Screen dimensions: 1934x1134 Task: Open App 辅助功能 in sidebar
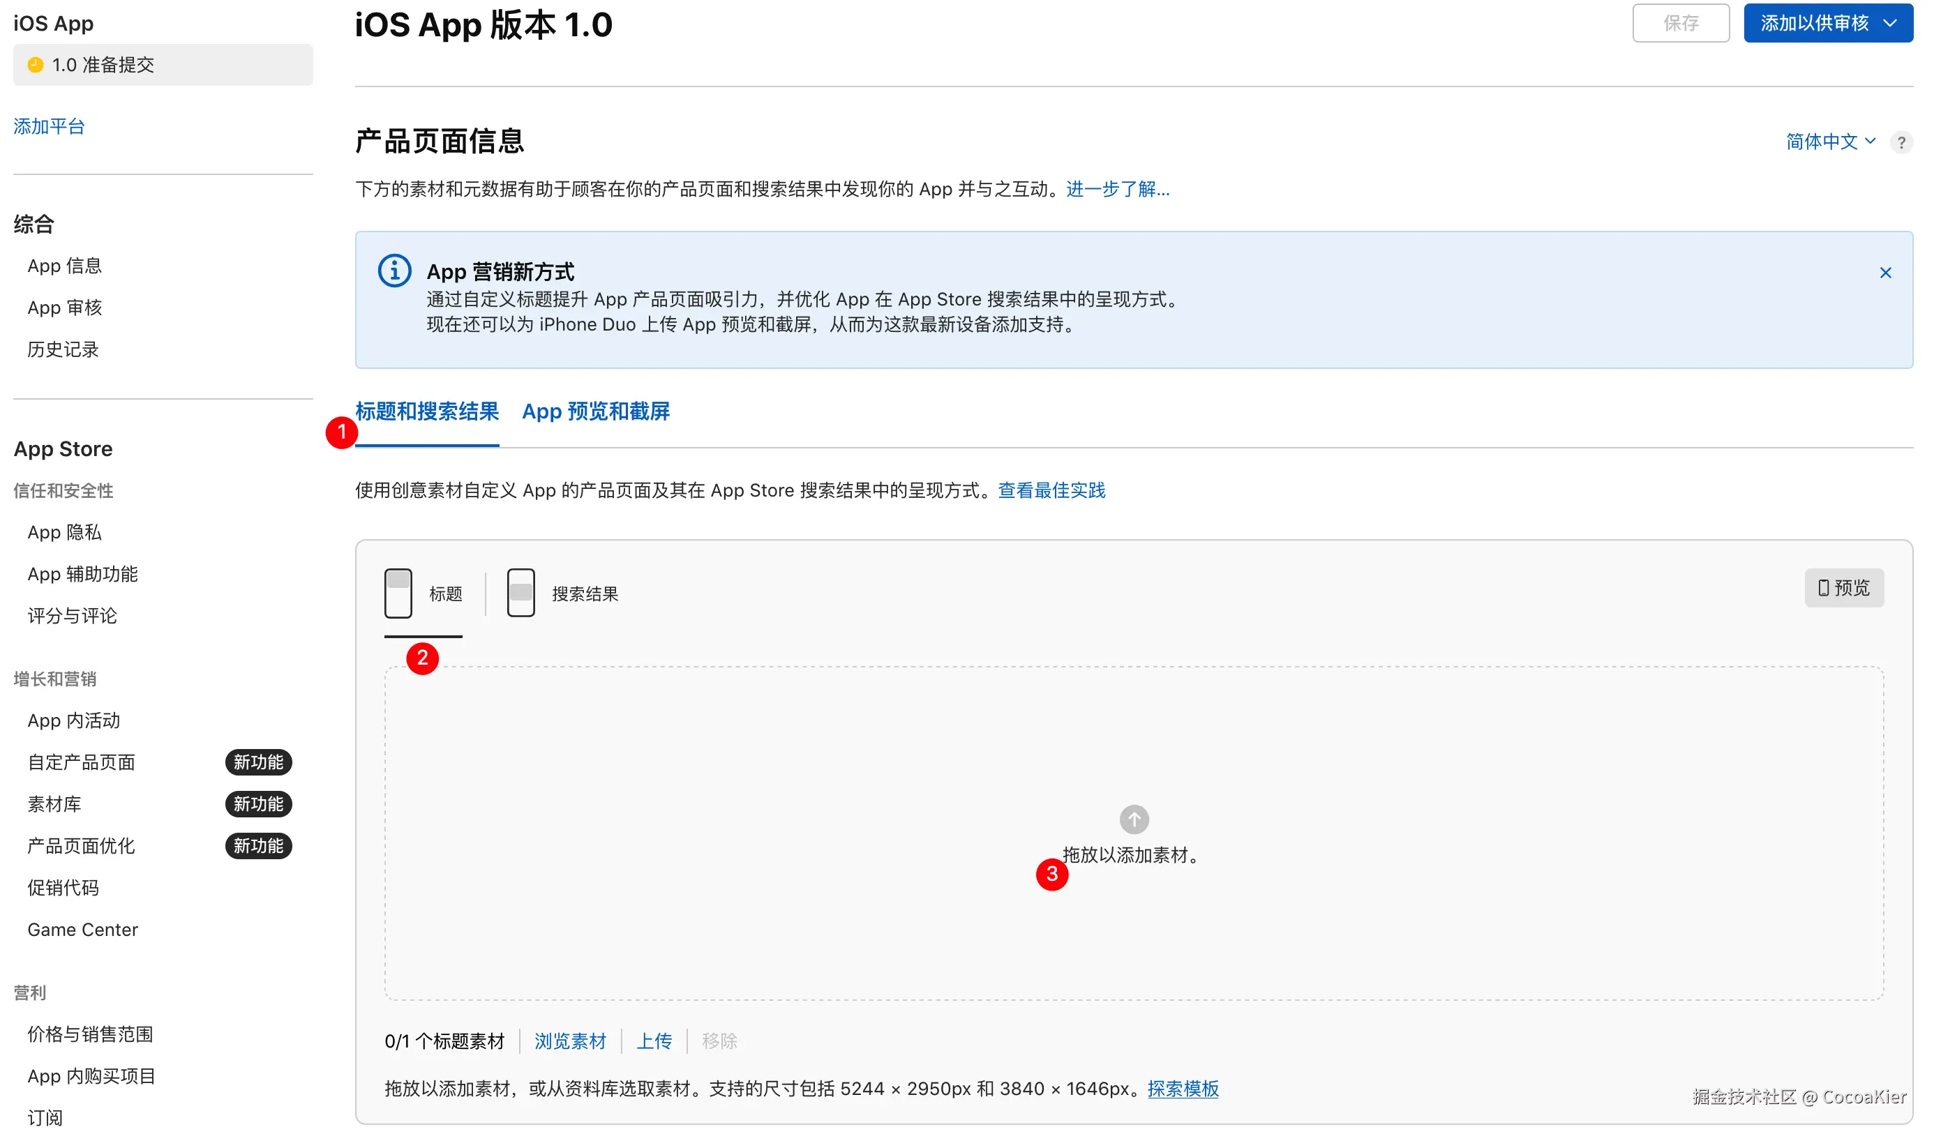pos(82,574)
